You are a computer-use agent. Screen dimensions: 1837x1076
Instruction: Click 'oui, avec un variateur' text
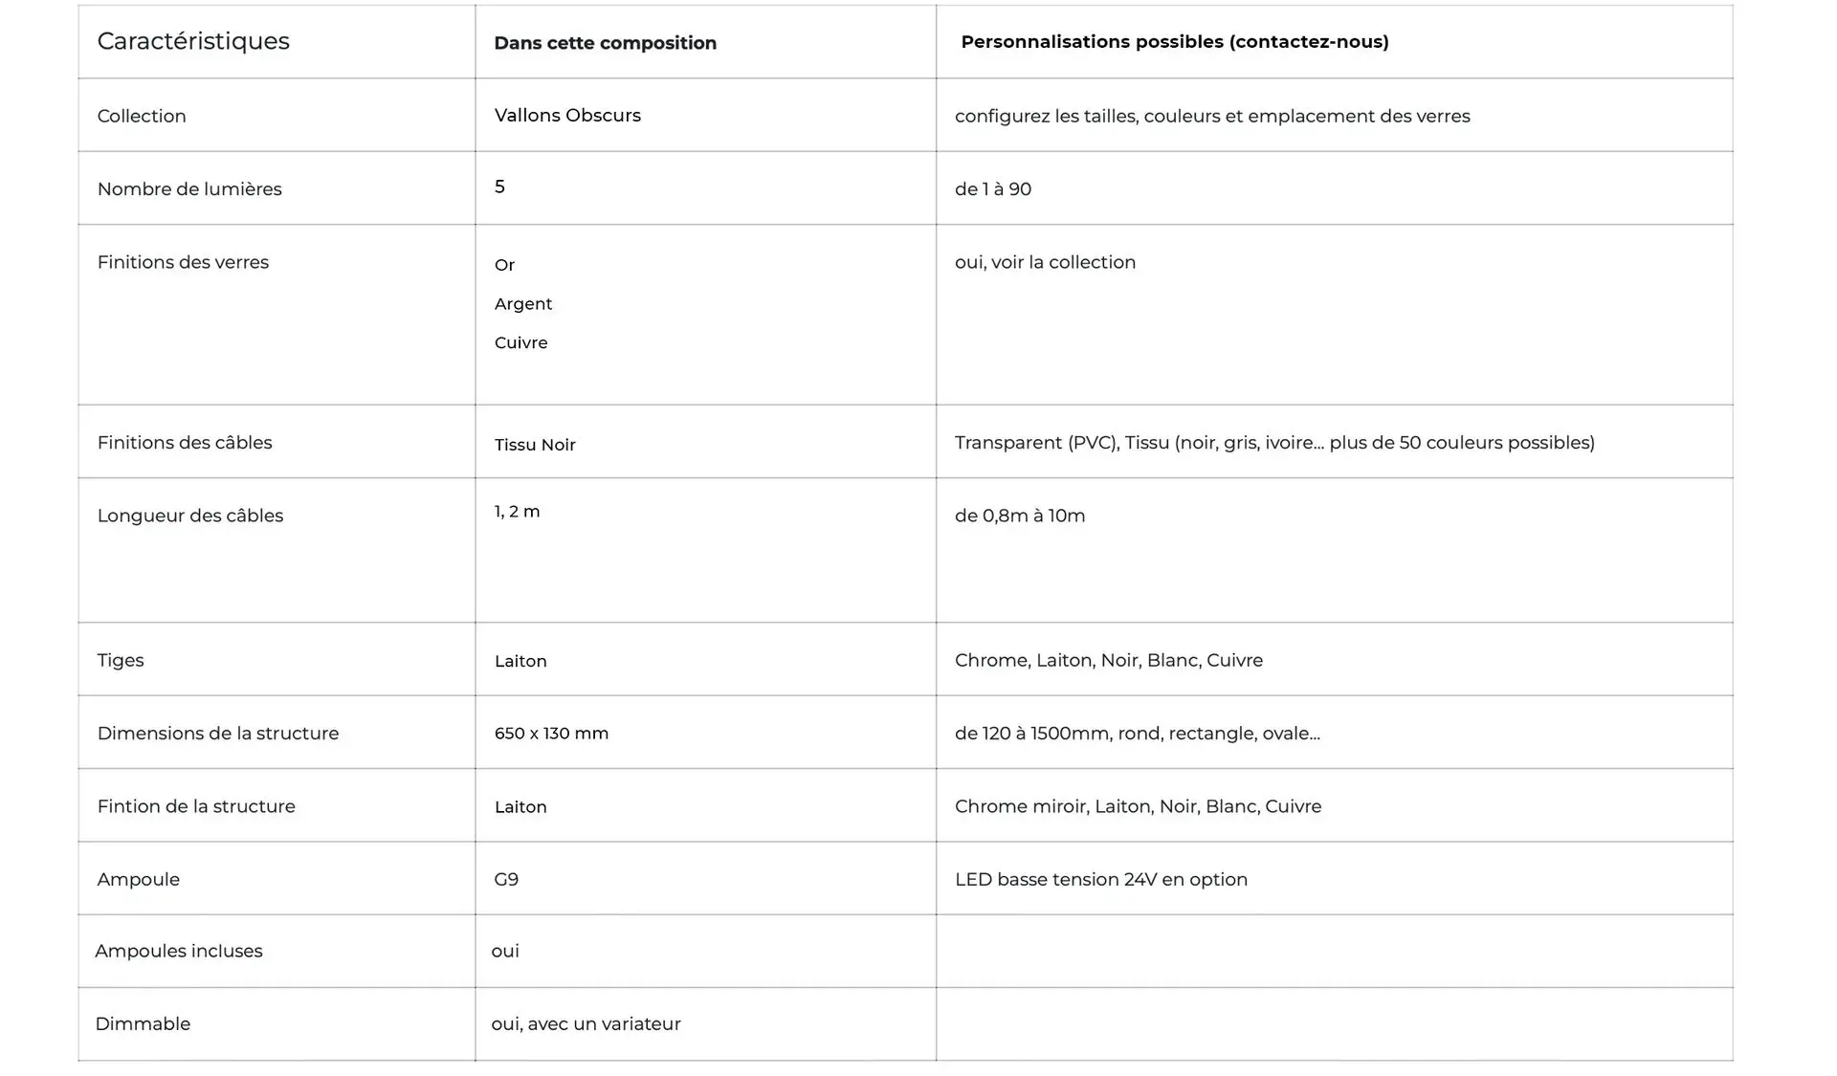[586, 1023]
